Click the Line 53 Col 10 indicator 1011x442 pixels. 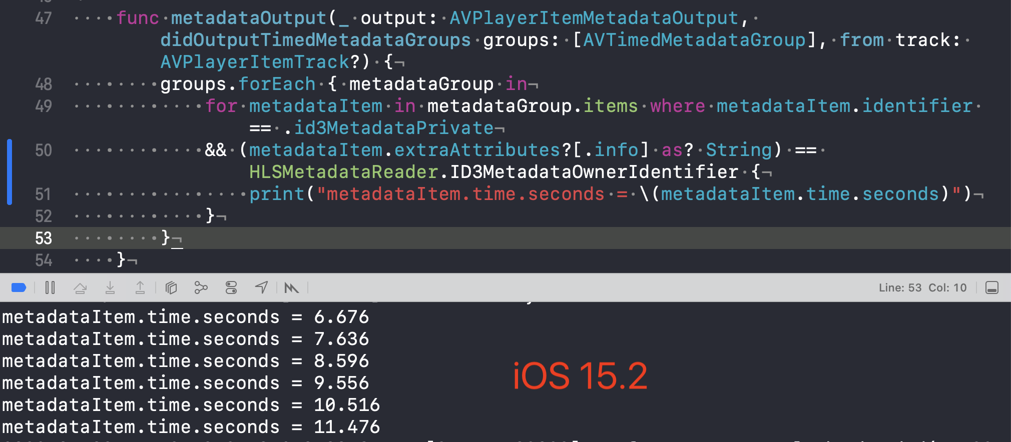point(922,287)
